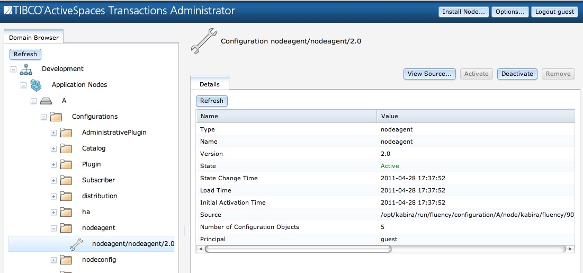Click the Deactivate button
Viewport: 583px width, 273px height.
(517, 74)
